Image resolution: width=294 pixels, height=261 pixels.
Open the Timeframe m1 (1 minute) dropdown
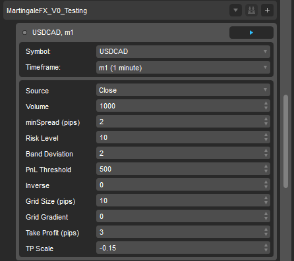click(x=183, y=68)
